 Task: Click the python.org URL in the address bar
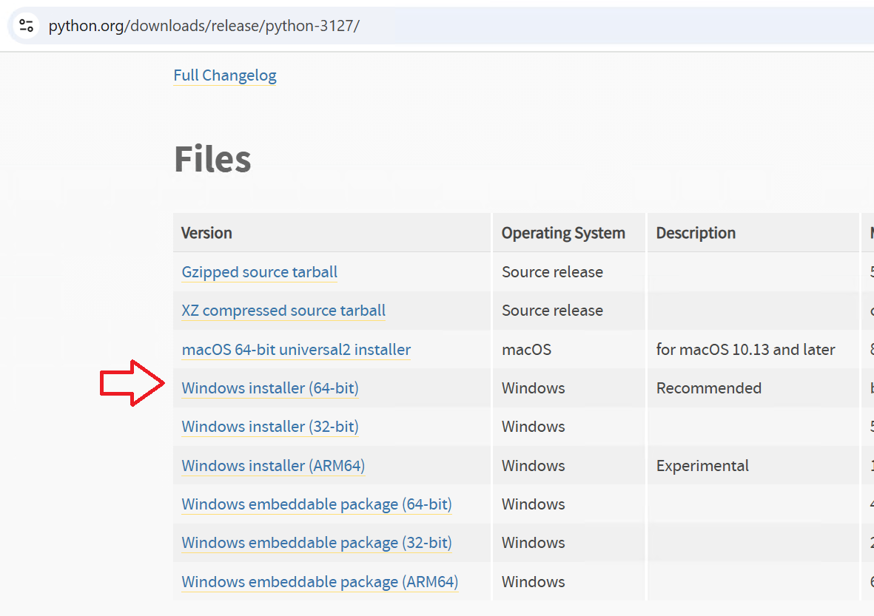pos(204,26)
